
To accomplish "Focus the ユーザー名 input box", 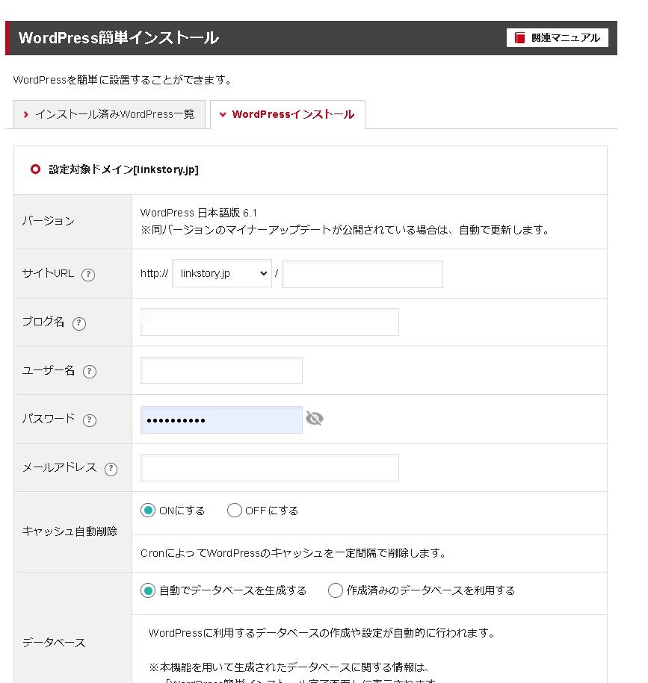I will click(221, 370).
